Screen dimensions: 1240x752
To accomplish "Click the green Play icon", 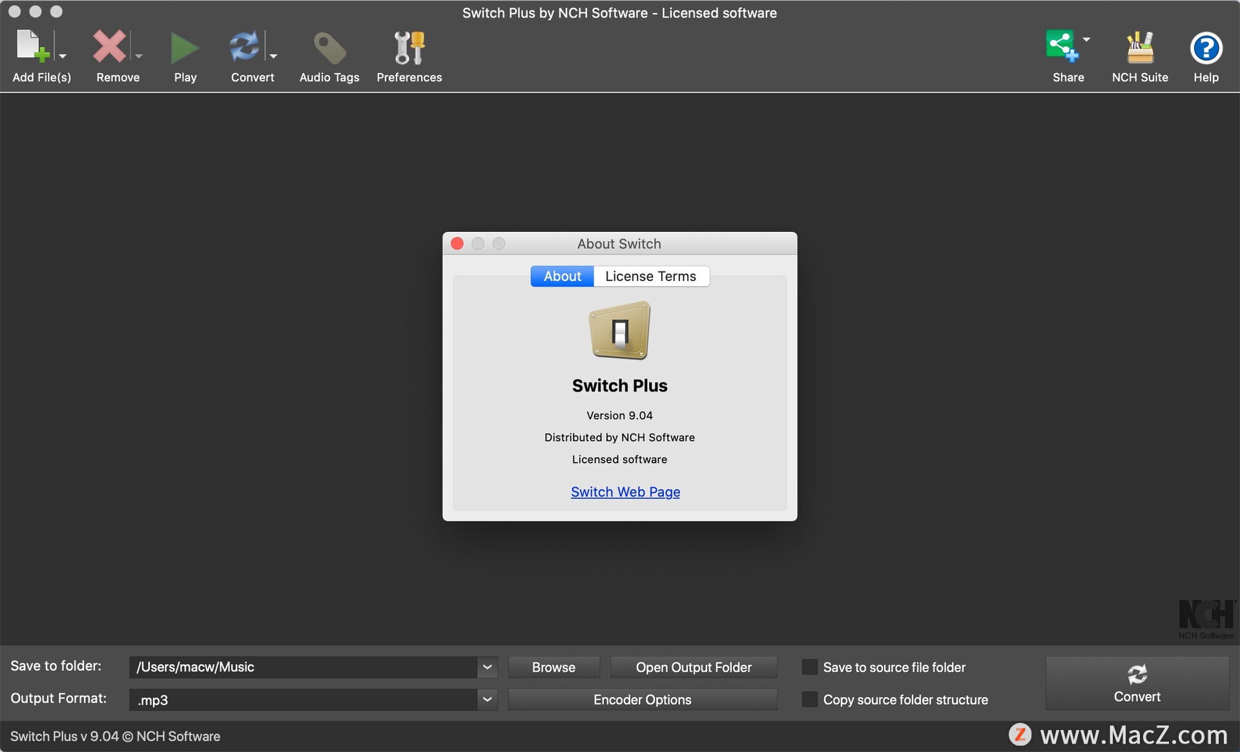I will pos(185,48).
